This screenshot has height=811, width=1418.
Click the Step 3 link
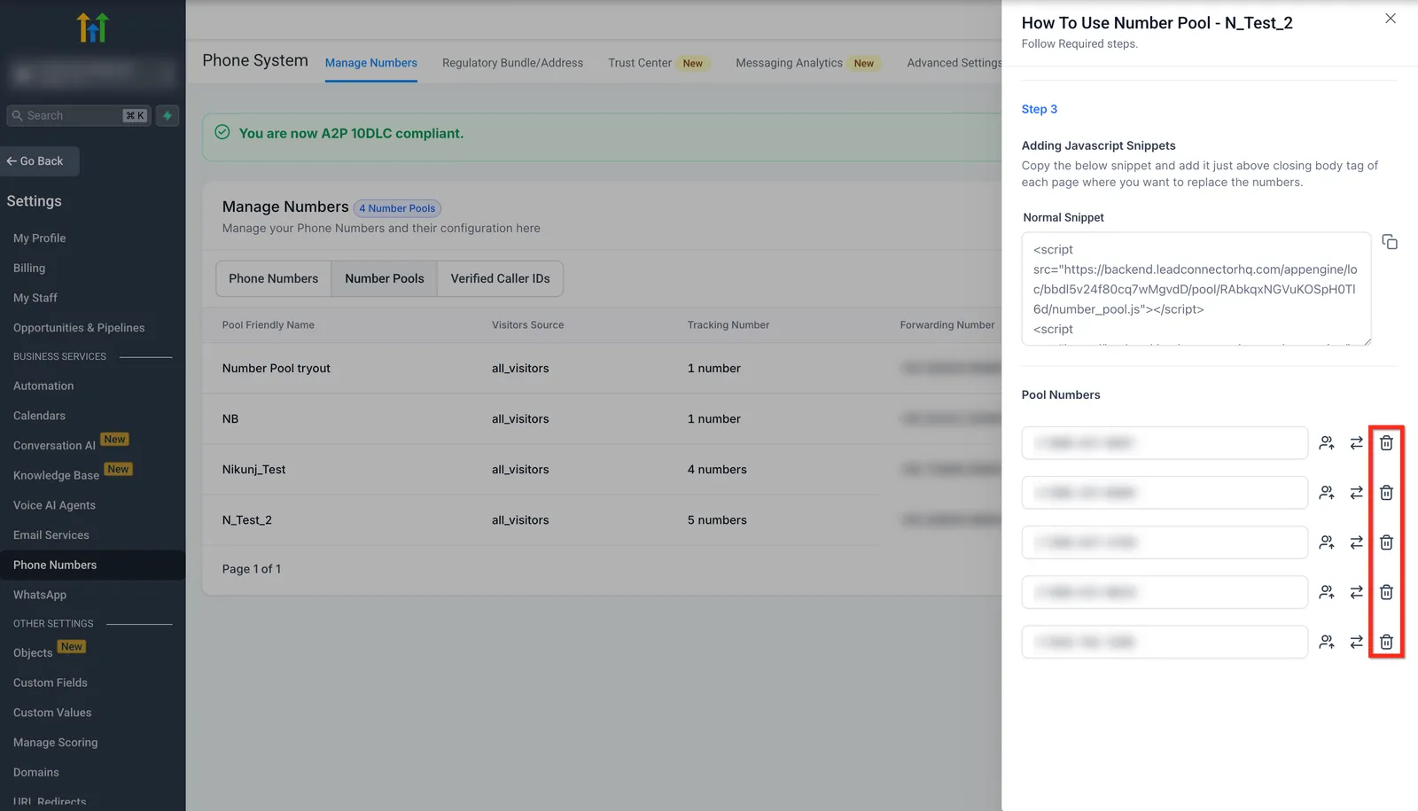click(x=1040, y=109)
